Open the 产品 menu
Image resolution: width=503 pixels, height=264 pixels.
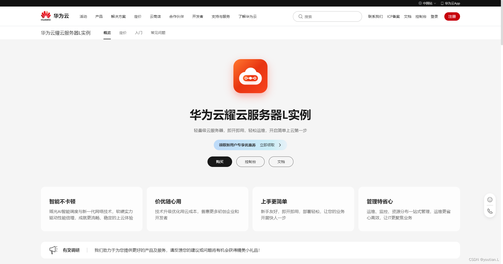(x=99, y=16)
